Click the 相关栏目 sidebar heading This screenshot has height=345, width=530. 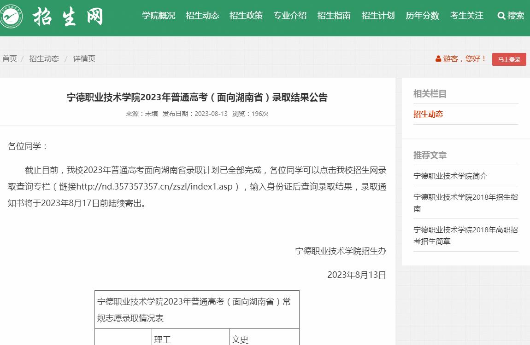click(430, 94)
